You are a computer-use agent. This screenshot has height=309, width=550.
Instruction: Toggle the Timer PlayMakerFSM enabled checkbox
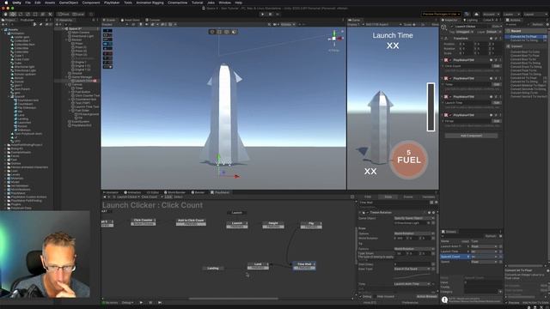(450, 78)
